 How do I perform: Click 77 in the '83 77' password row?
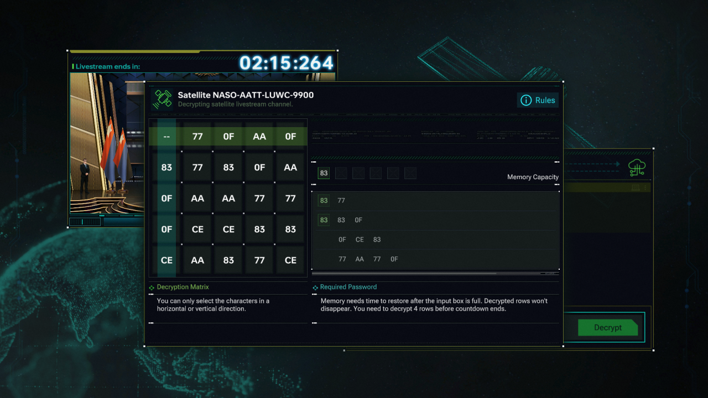(x=341, y=201)
